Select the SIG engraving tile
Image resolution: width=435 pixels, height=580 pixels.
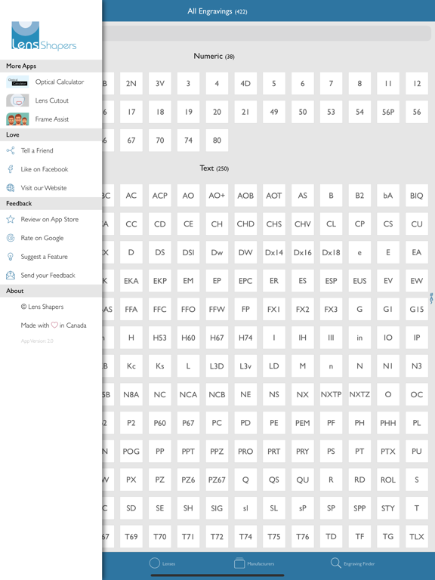[217, 508]
